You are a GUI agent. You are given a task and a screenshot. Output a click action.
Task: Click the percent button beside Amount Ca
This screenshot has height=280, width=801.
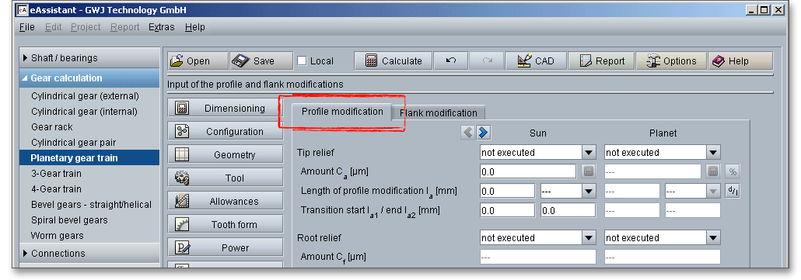coord(733,171)
